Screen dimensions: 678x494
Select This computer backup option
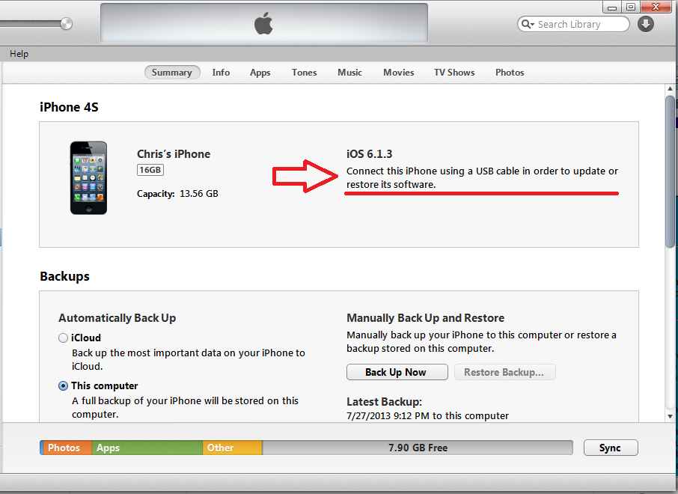point(63,386)
